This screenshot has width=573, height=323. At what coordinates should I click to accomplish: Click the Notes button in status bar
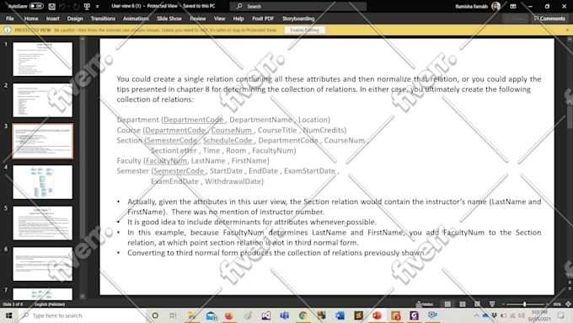coord(425,304)
